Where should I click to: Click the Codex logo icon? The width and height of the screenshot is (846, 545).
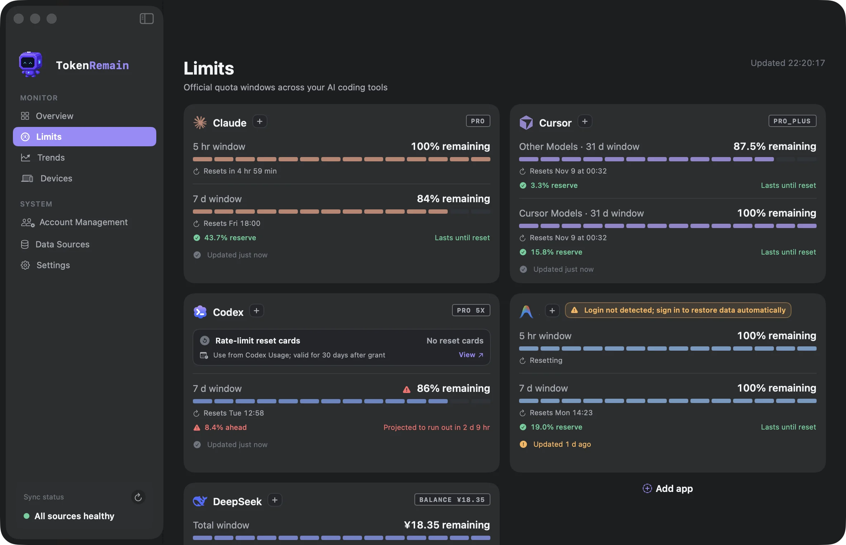click(x=200, y=312)
